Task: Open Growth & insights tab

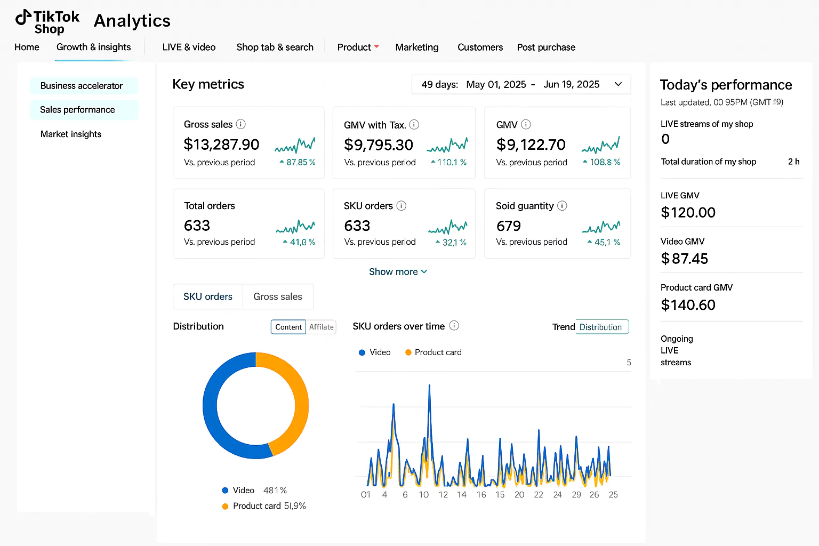Action: pos(94,47)
